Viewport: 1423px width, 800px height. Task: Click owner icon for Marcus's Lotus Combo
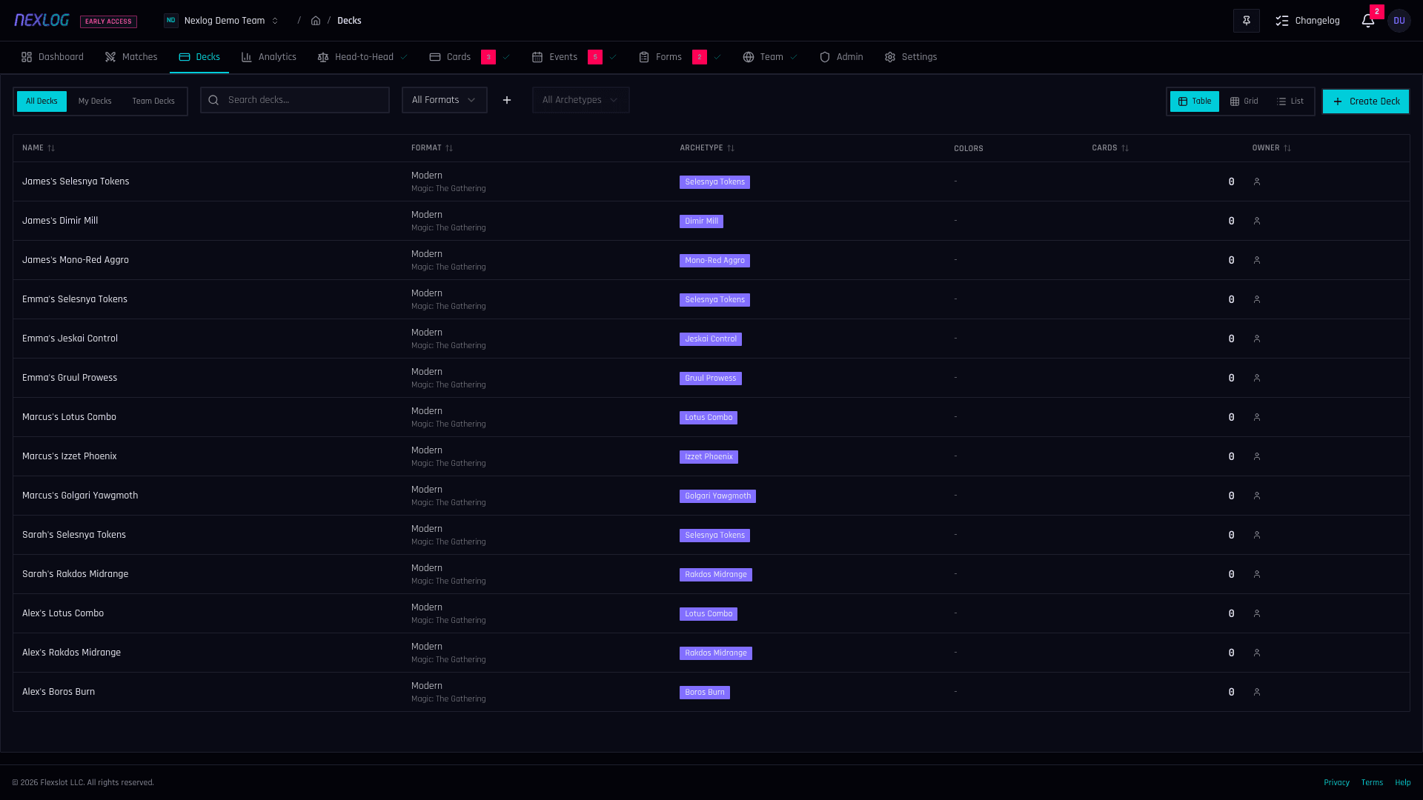(x=1257, y=417)
